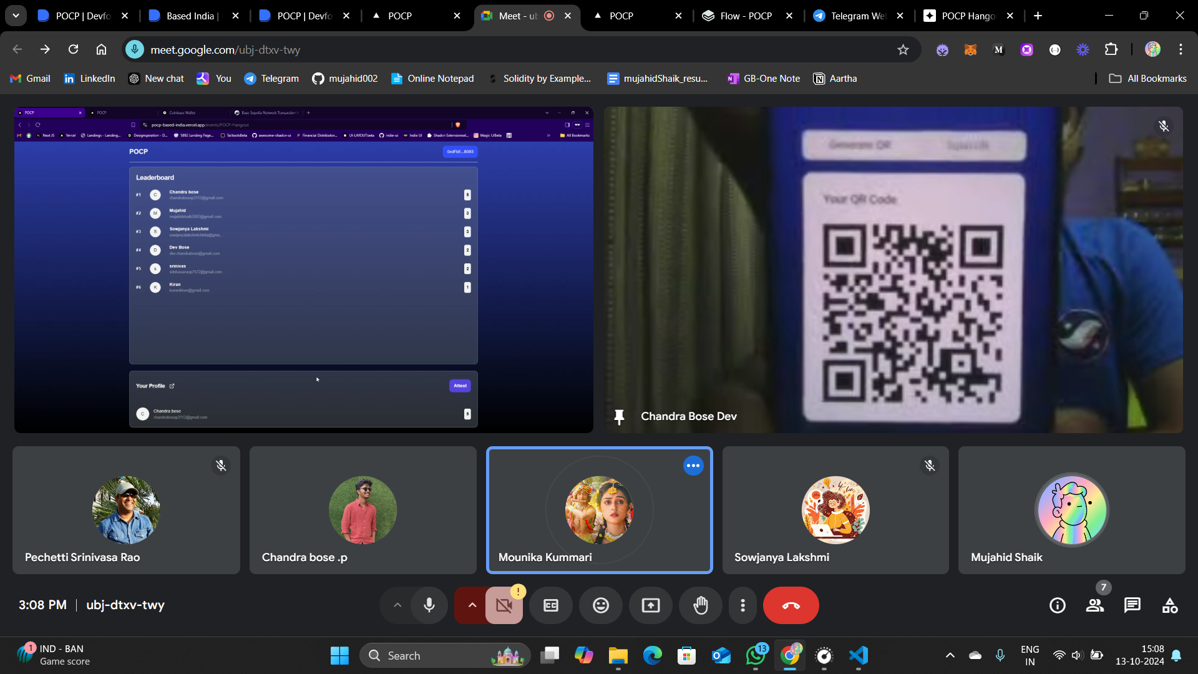Toggle closed captions button
The width and height of the screenshot is (1198, 674).
coord(551,605)
